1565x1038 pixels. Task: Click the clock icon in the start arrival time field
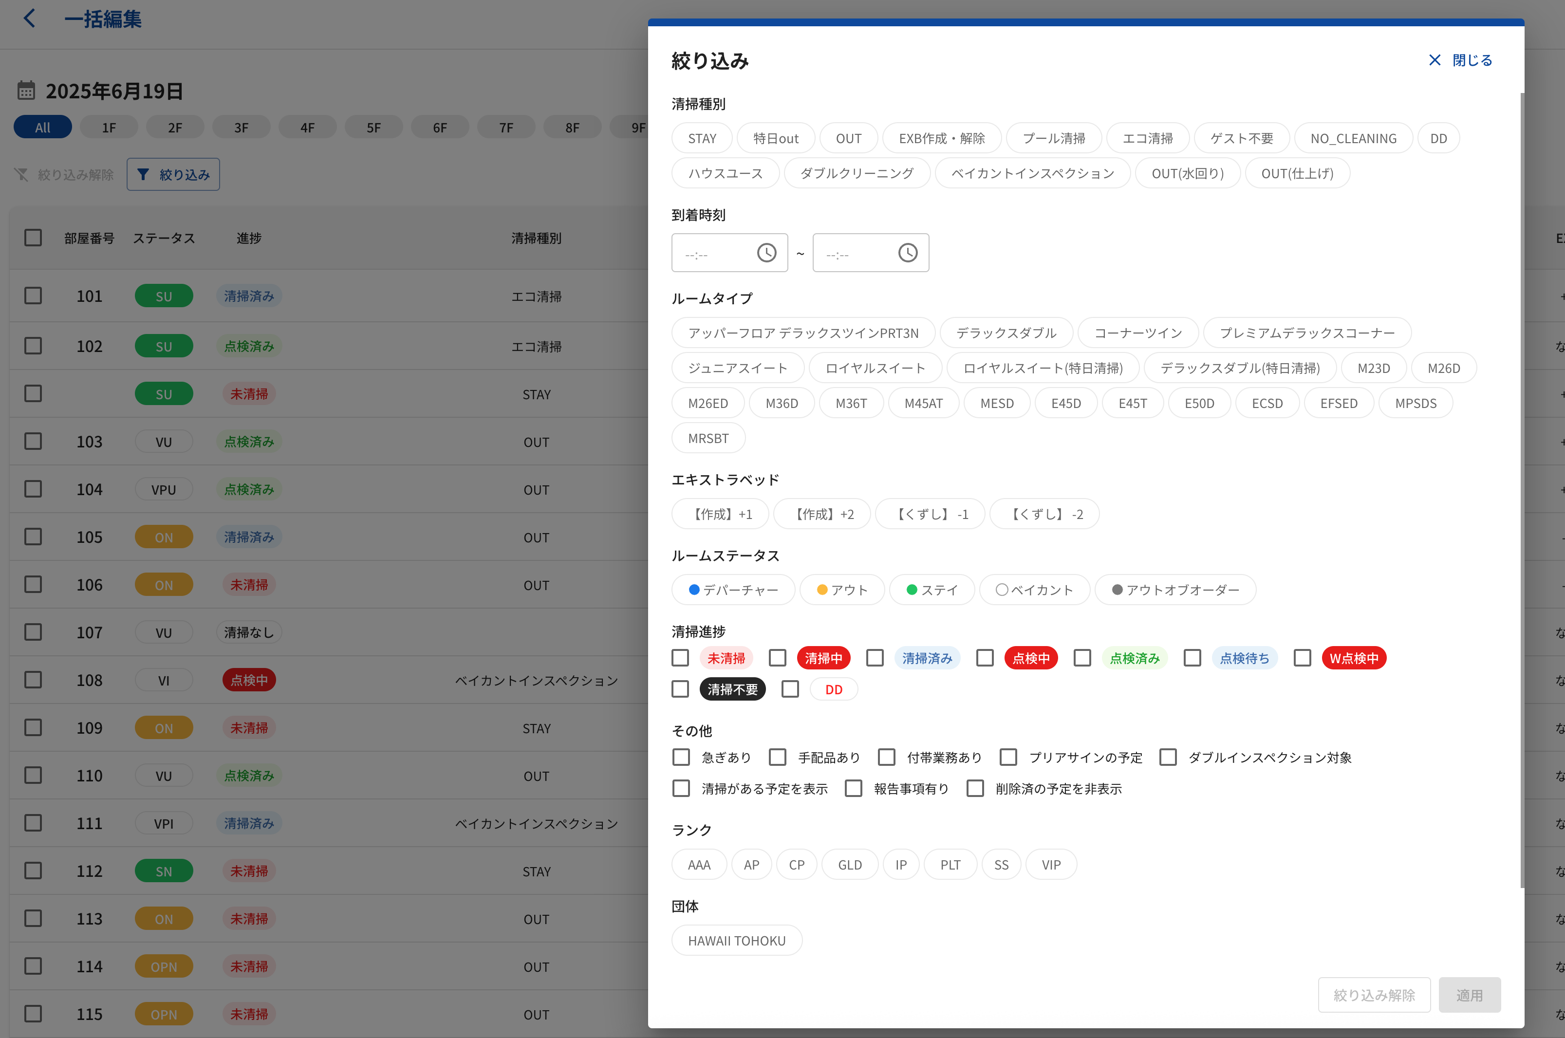pyautogui.click(x=766, y=253)
